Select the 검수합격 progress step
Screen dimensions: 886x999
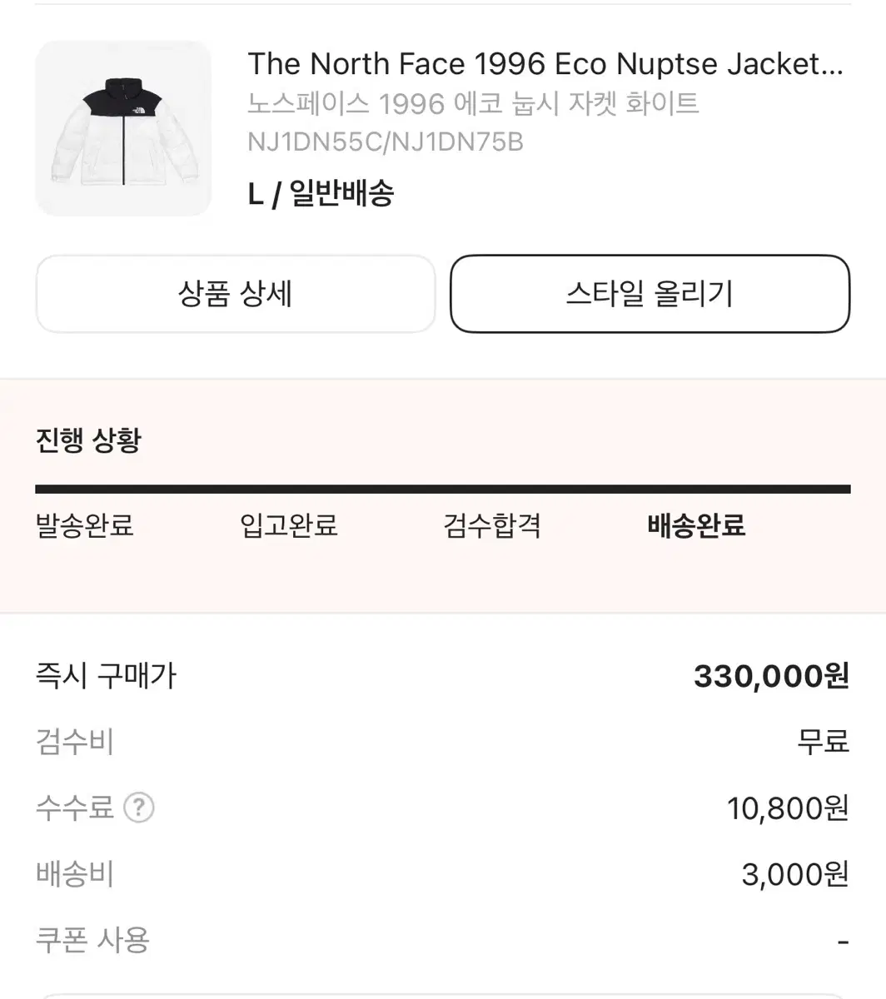point(493,525)
